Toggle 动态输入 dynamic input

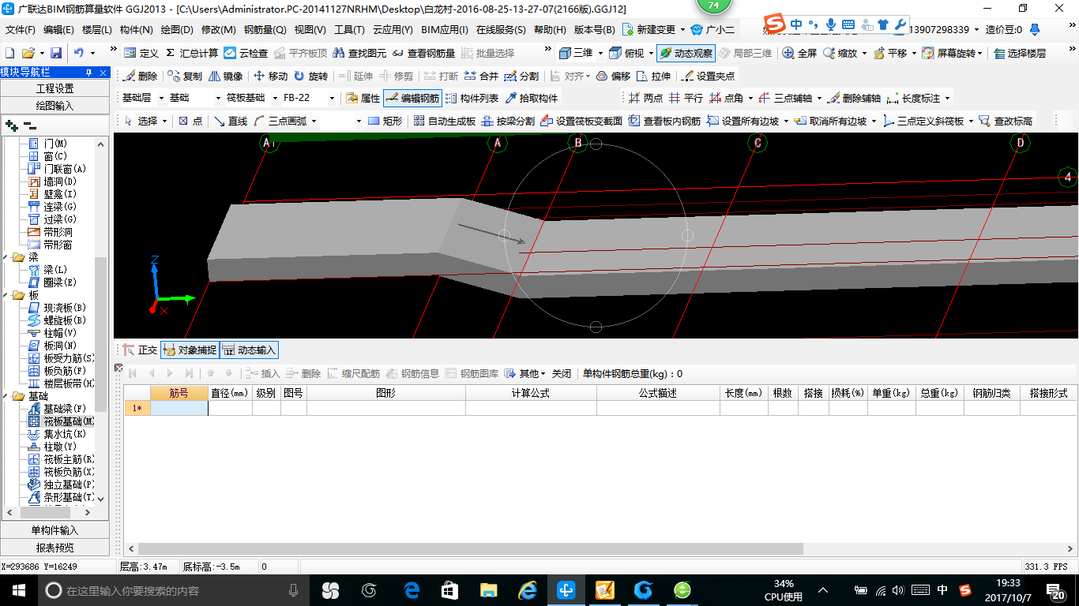coord(249,350)
